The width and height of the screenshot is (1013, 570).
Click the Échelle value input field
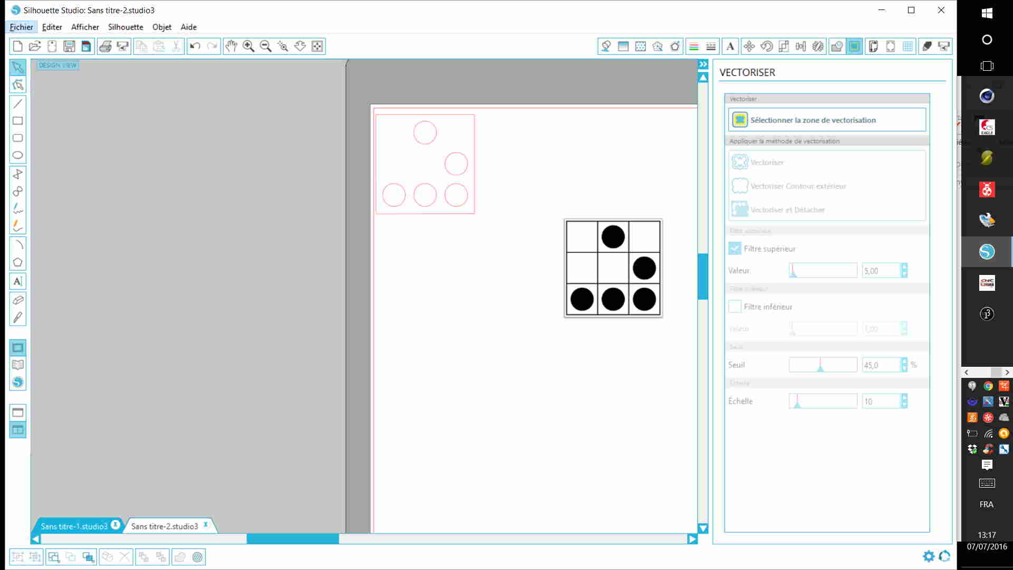880,402
